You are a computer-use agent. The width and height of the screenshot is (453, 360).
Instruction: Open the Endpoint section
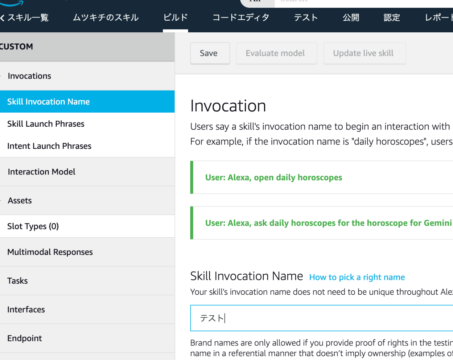point(87,338)
